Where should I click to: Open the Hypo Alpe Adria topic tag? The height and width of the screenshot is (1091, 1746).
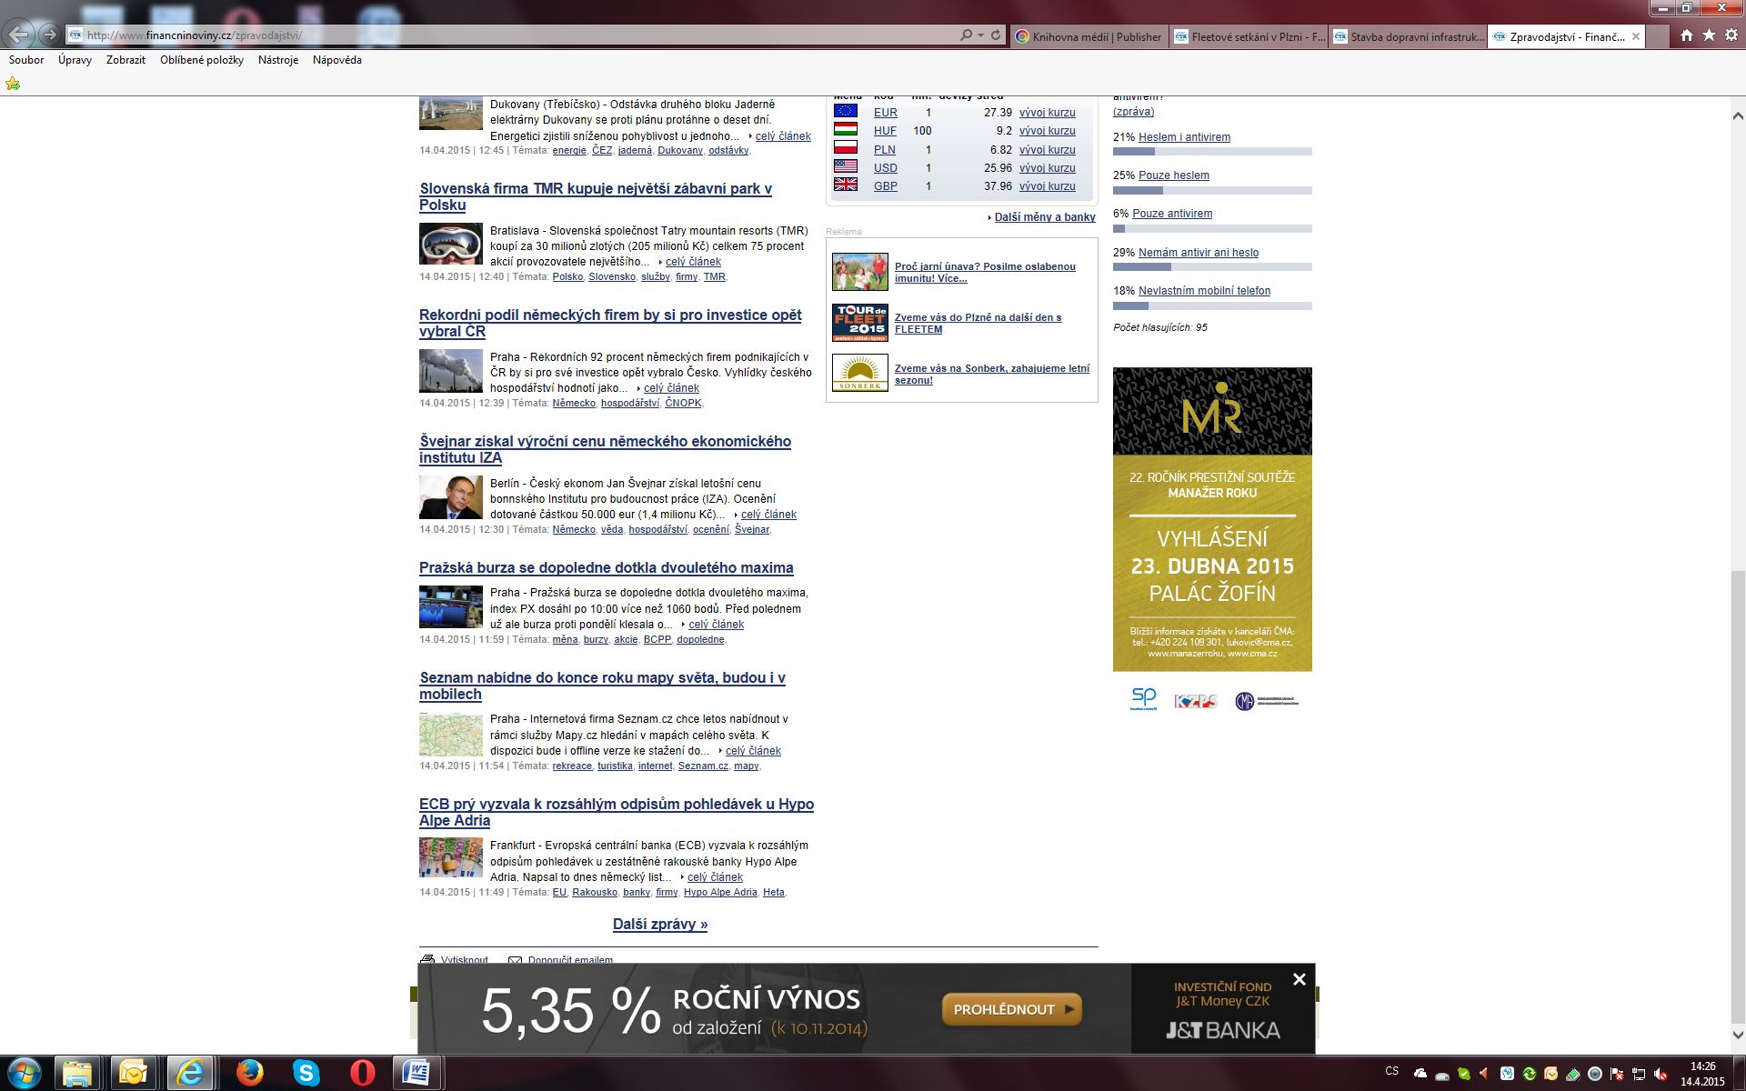(x=720, y=893)
